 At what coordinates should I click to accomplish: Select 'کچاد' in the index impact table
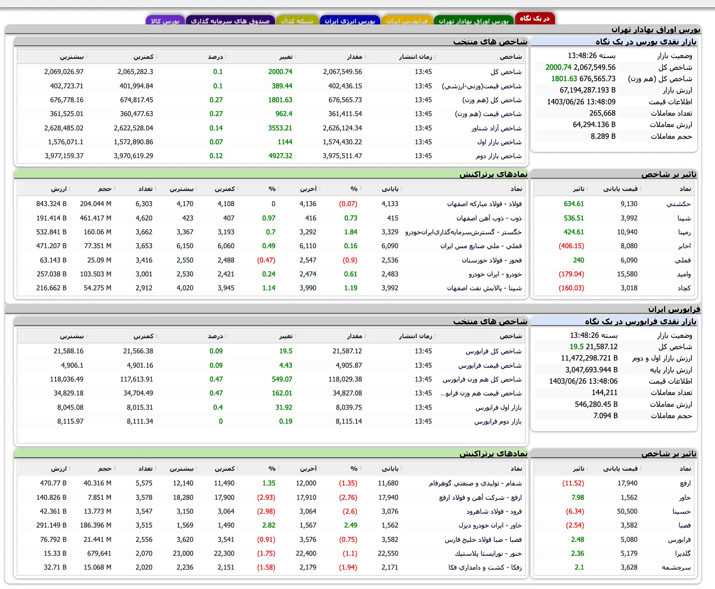click(x=684, y=288)
